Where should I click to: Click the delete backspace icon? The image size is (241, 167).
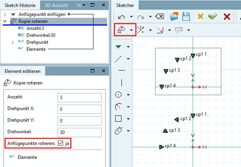click(x=160, y=16)
